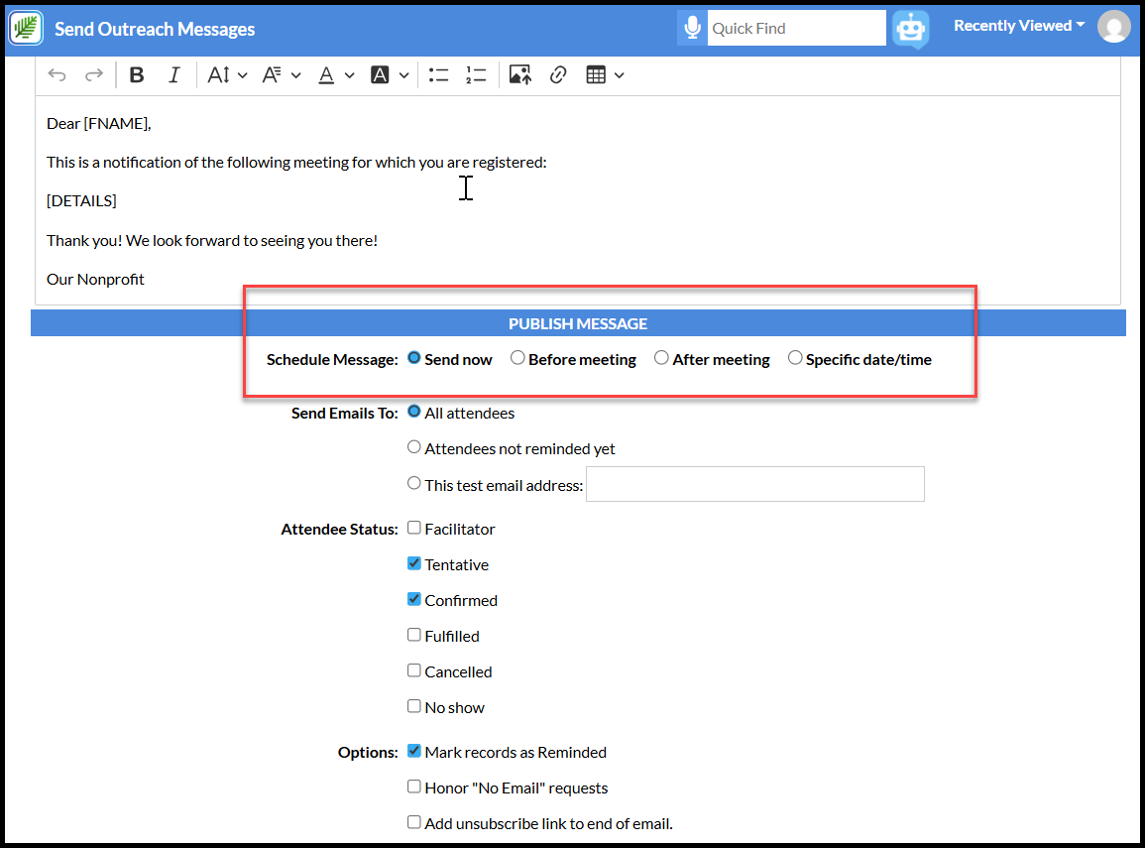Click the green leaf app logo
The height and width of the screenshot is (848, 1145).
(27, 28)
